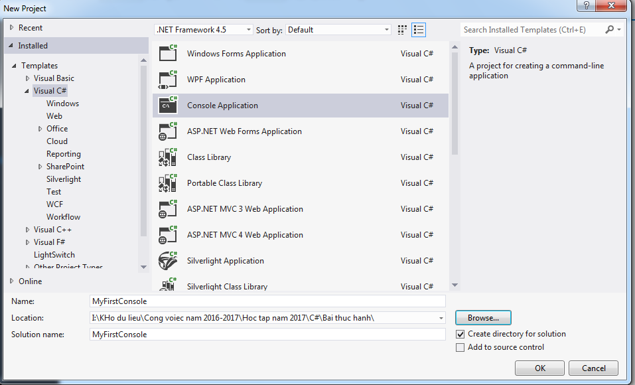635x385 pixels.
Task: Click the Solution name input field
Action: point(267,335)
